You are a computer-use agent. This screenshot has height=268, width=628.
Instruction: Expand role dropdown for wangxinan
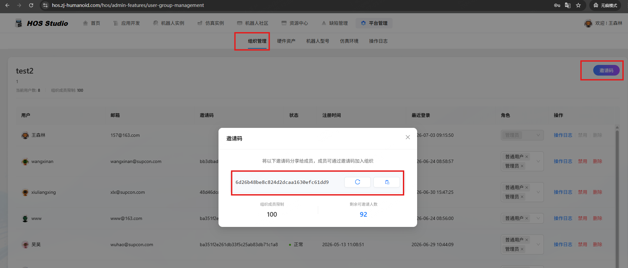coord(538,161)
